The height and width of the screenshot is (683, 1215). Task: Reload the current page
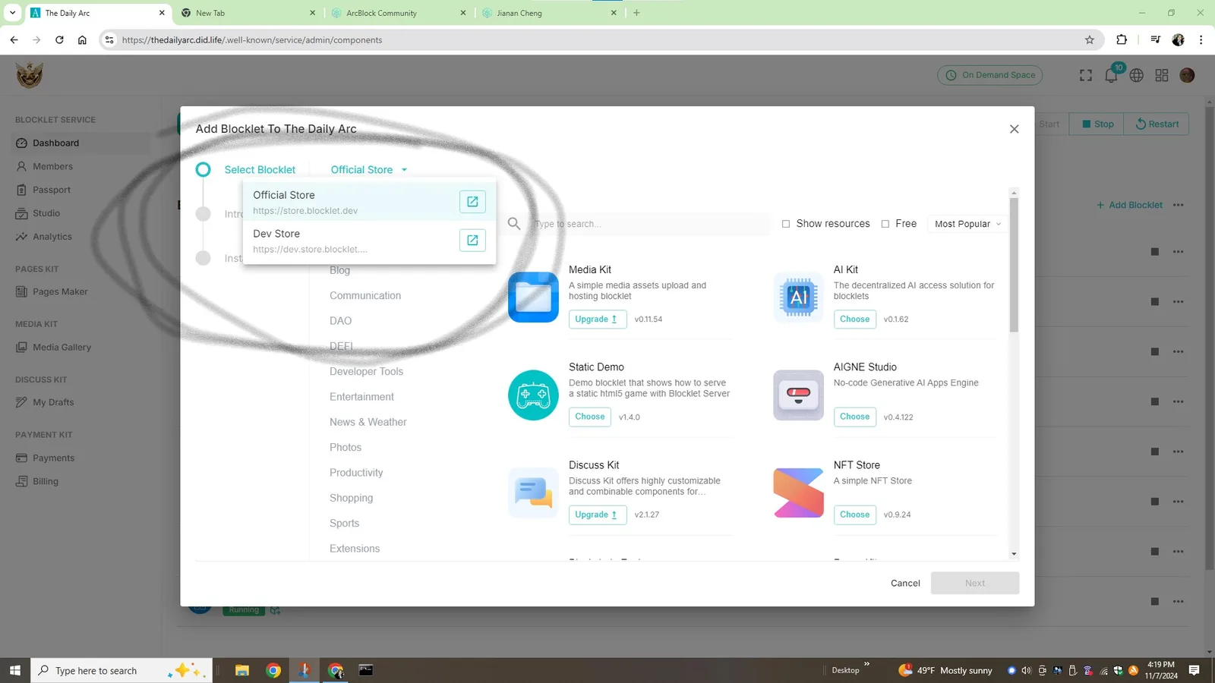pos(59,40)
